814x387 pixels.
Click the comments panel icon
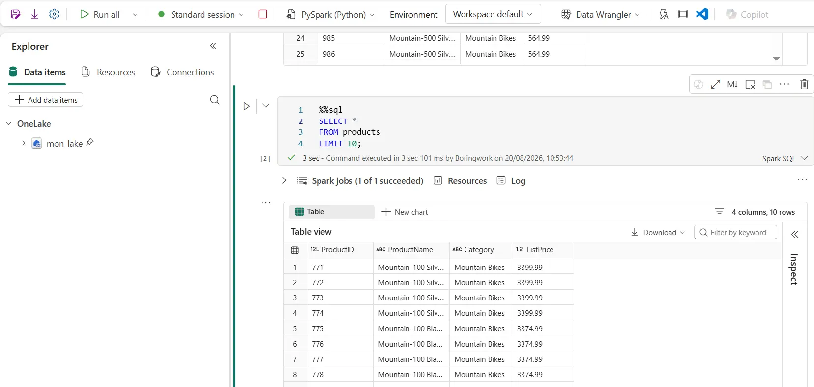click(683, 14)
